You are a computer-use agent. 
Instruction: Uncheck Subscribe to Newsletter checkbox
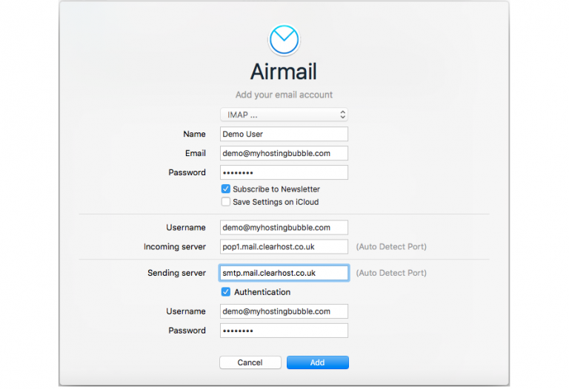226,189
